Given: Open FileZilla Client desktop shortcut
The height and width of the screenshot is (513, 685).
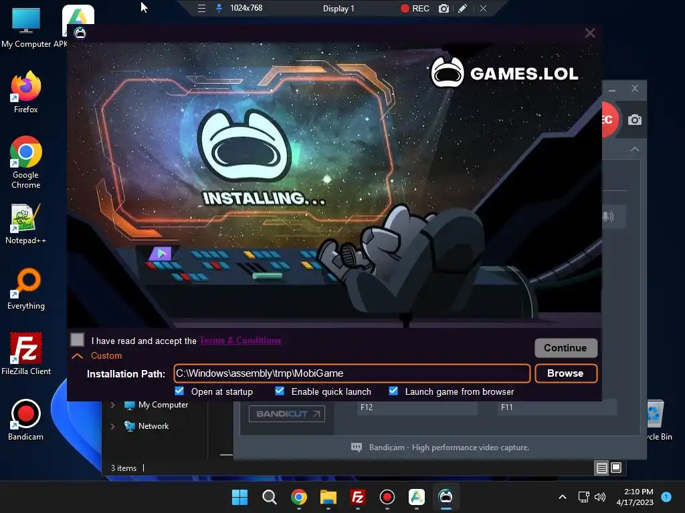Looking at the screenshot, I should pyautogui.click(x=26, y=354).
